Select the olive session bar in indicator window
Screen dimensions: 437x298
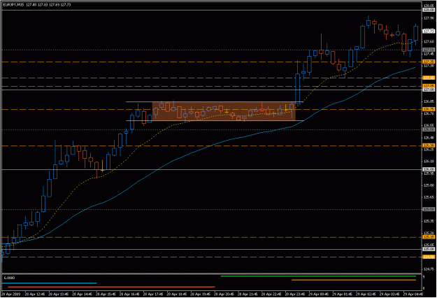coord(354,280)
